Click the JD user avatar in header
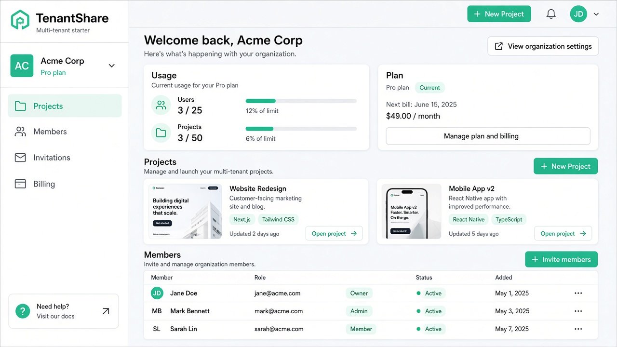The image size is (617, 347). [x=578, y=14]
